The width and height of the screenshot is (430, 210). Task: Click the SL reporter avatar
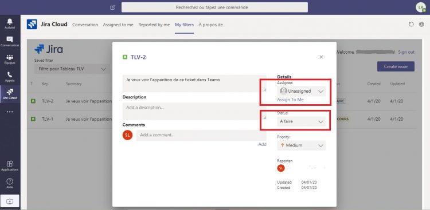pyautogui.click(x=281, y=168)
